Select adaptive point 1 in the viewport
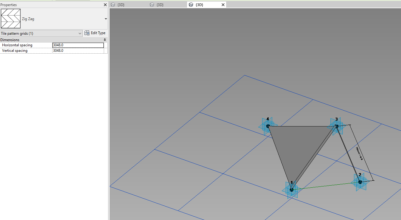The width and height of the screenshot is (401, 220). [291, 189]
